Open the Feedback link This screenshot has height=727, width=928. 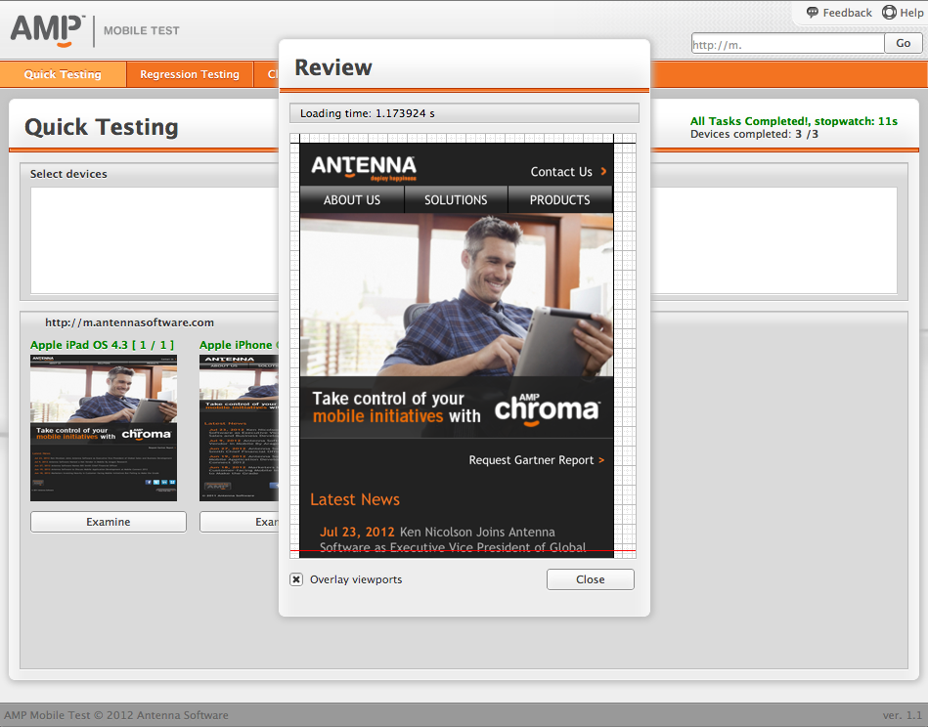pyautogui.click(x=847, y=13)
